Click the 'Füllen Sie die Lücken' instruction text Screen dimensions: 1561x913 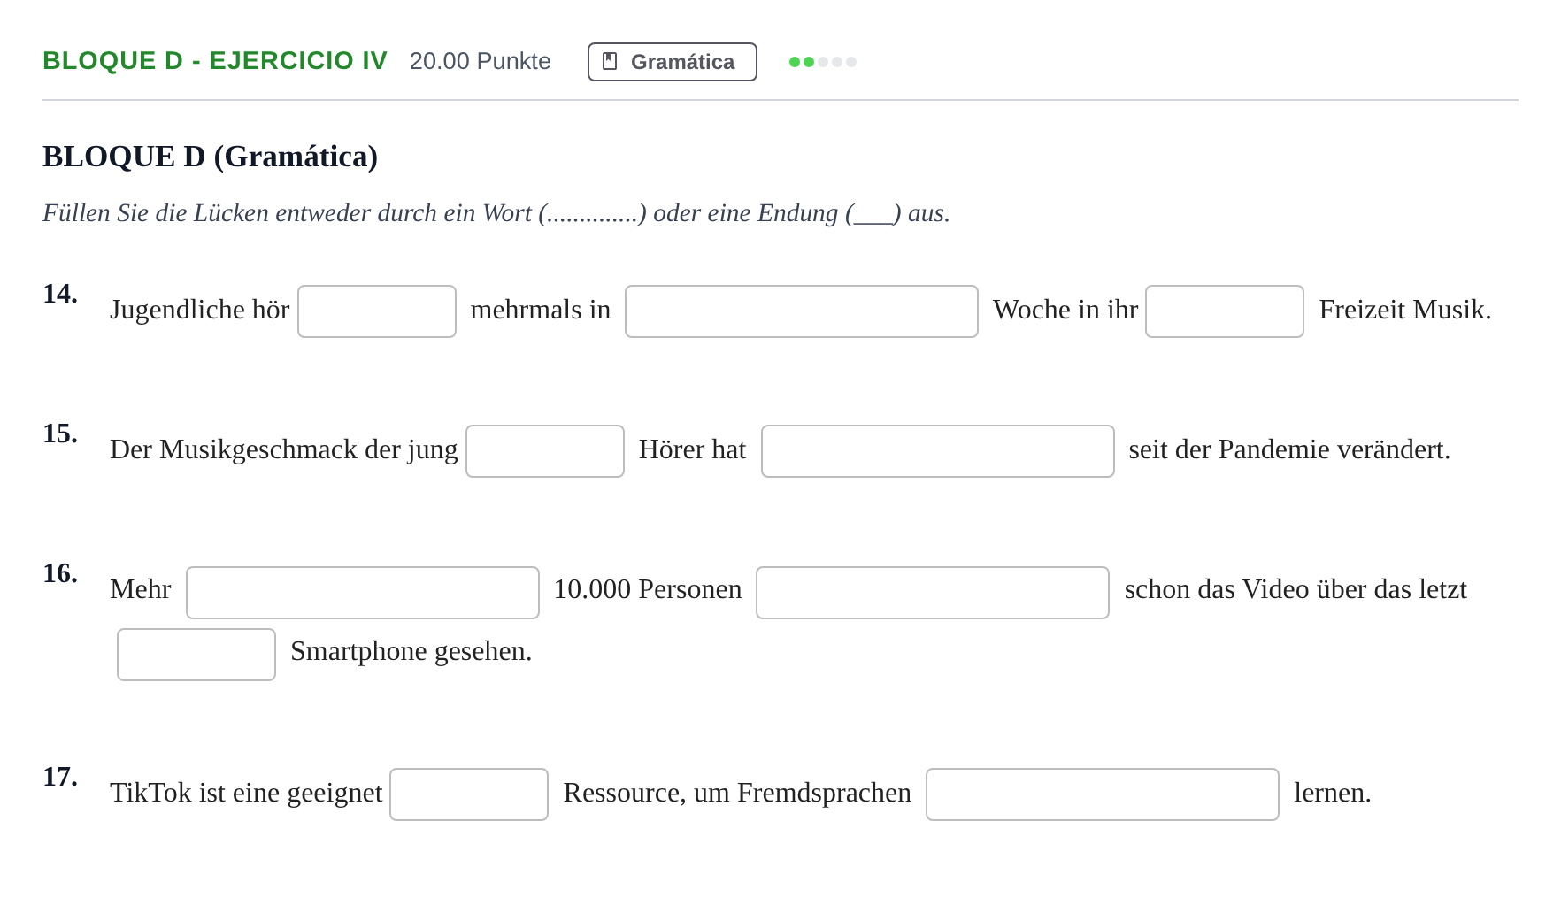pyautogui.click(x=496, y=213)
